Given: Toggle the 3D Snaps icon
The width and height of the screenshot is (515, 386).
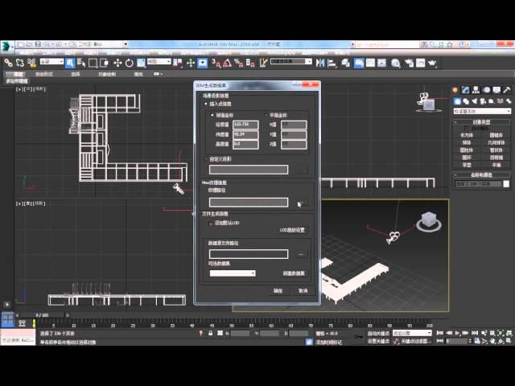Looking at the screenshot, I should (216, 63).
